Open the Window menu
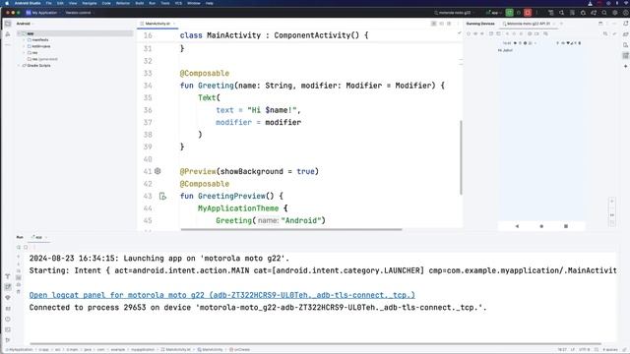The height and width of the screenshot is (354, 630). click(194, 3)
